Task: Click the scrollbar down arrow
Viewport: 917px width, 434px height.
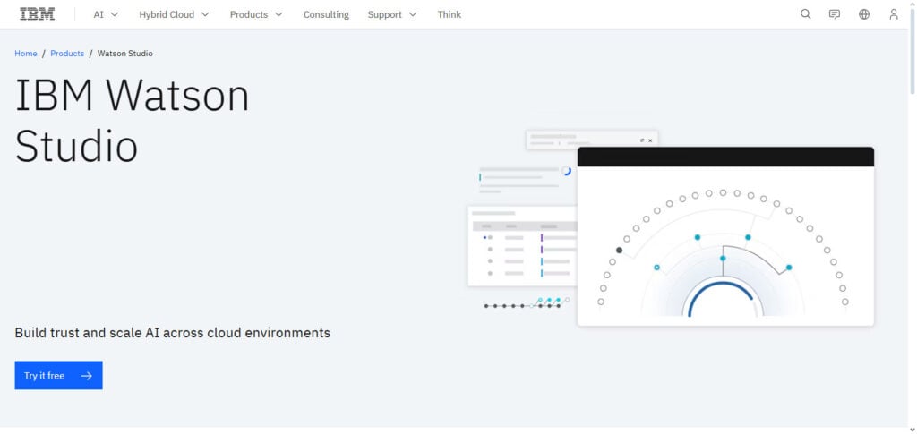Action: point(912,430)
